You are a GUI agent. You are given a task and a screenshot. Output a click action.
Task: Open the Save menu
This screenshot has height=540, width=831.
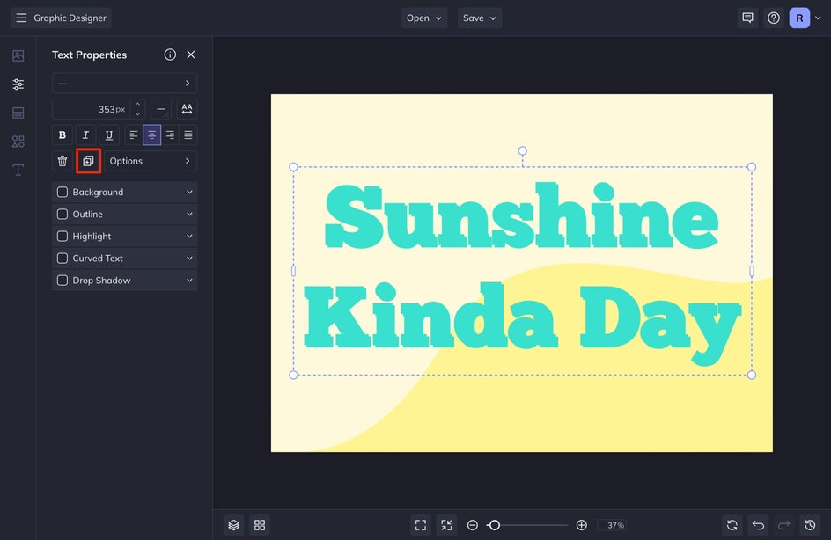tap(480, 18)
